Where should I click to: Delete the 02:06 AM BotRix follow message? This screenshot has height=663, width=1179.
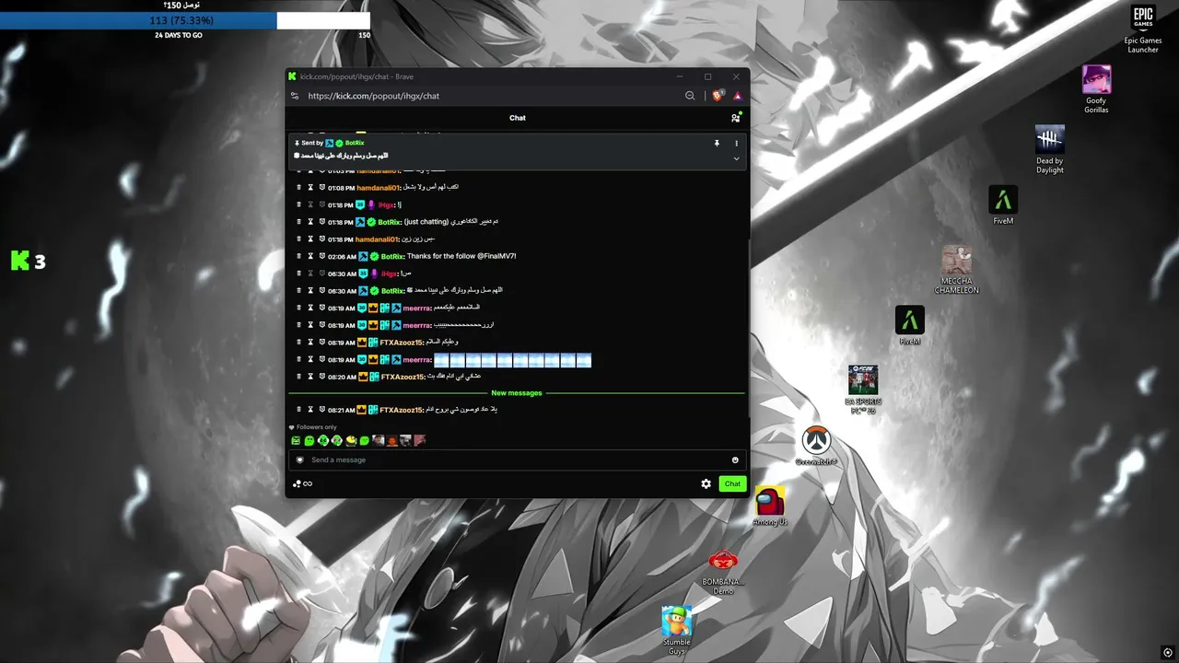298,256
